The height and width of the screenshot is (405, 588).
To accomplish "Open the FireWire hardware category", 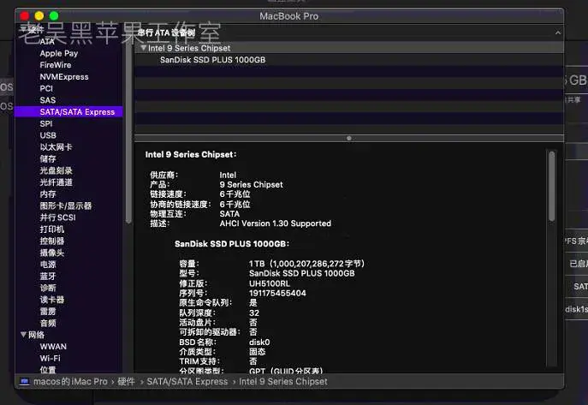I will pyautogui.click(x=55, y=65).
